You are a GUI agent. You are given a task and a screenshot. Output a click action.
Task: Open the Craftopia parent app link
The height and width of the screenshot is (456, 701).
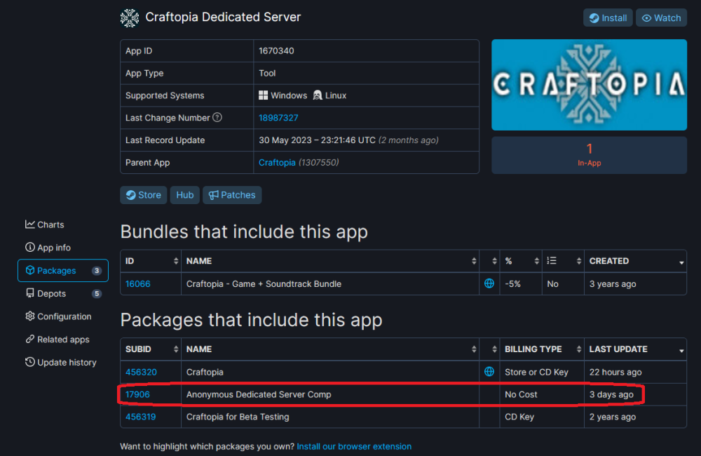click(x=277, y=163)
